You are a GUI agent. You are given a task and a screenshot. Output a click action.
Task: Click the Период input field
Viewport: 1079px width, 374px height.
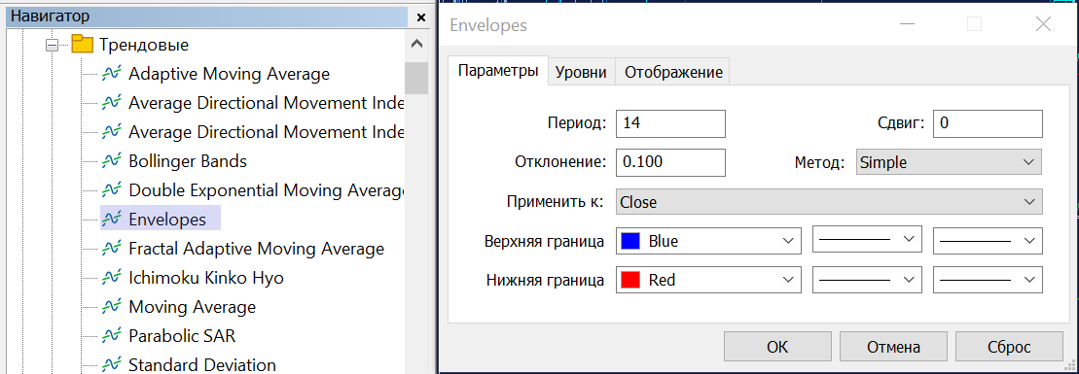coord(671,123)
